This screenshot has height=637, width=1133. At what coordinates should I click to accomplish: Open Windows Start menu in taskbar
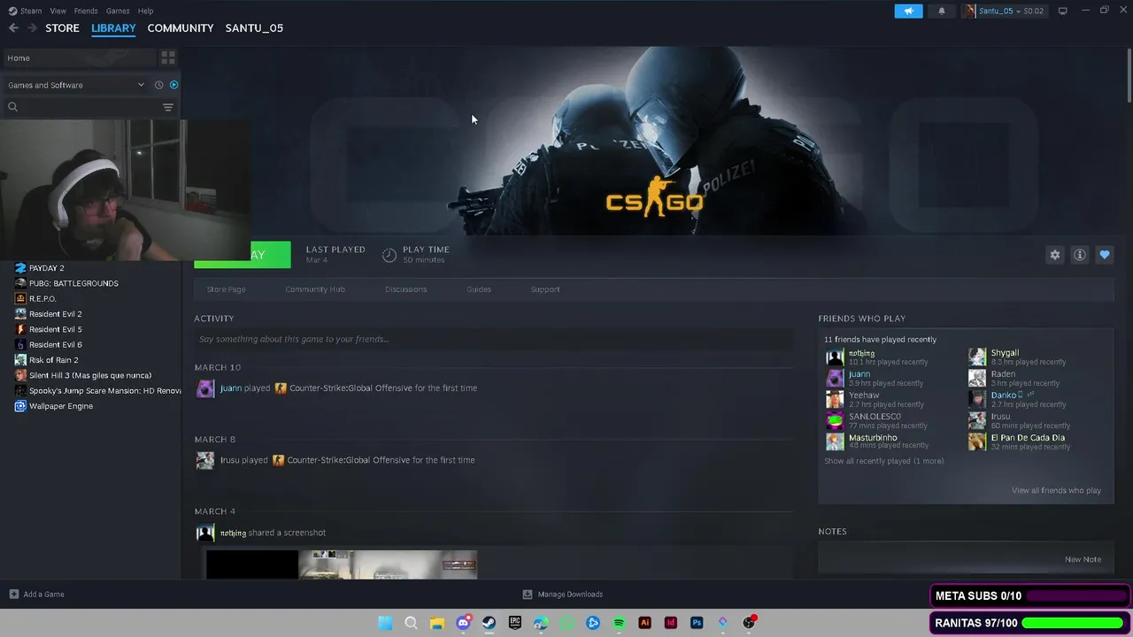[385, 623]
